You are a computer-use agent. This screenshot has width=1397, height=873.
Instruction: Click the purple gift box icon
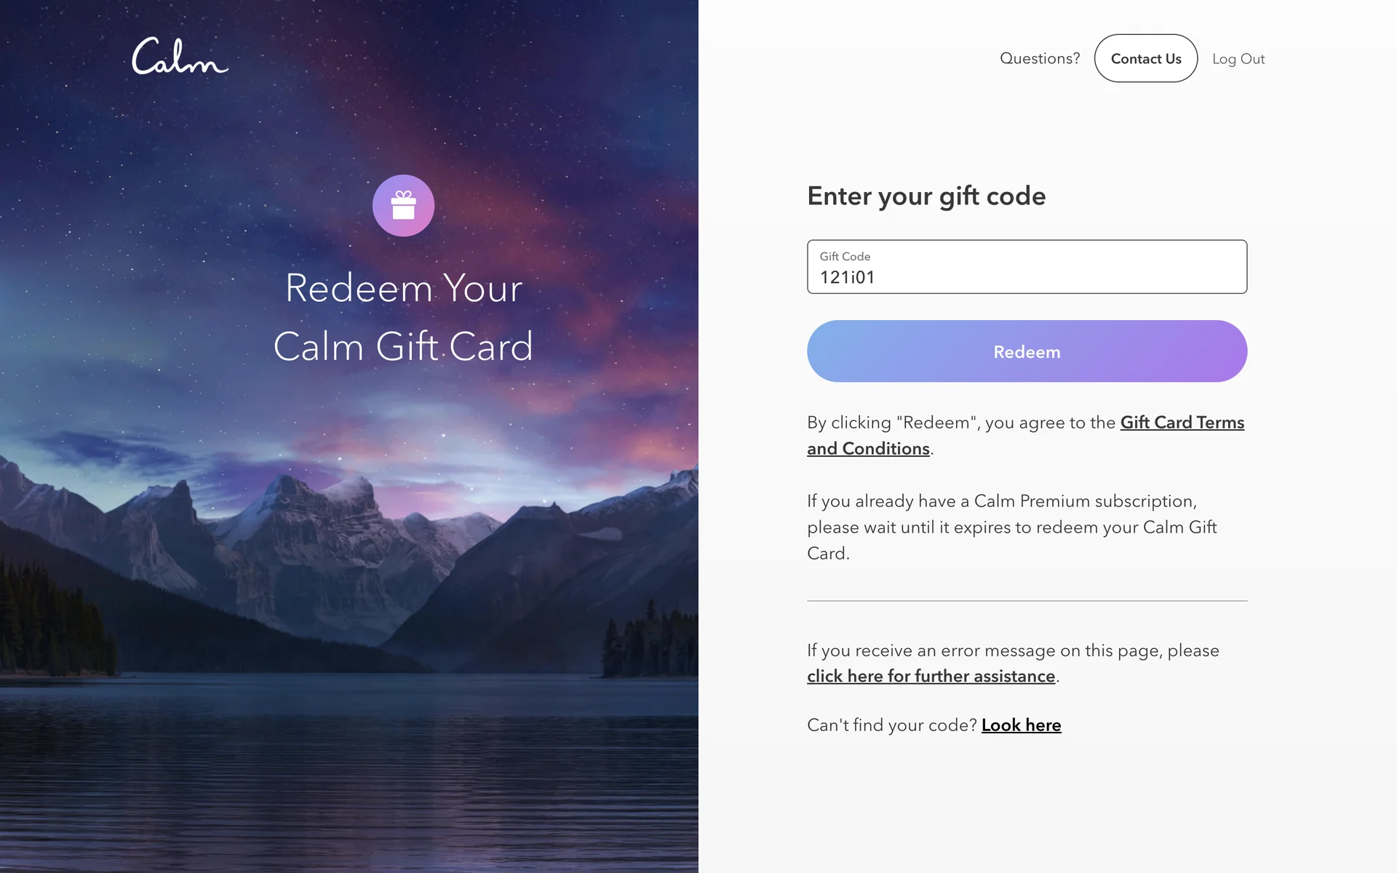pyautogui.click(x=403, y=205)
